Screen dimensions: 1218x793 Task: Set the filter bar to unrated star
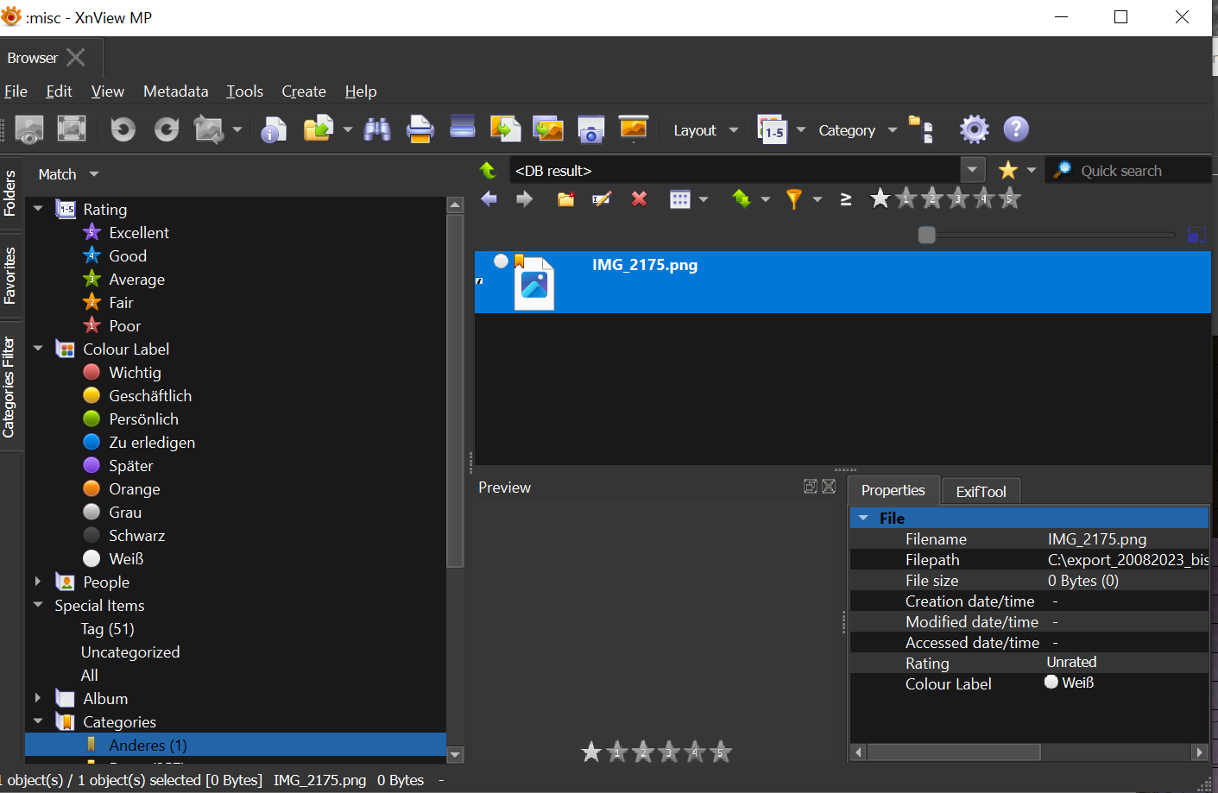(x=880, y=199)
